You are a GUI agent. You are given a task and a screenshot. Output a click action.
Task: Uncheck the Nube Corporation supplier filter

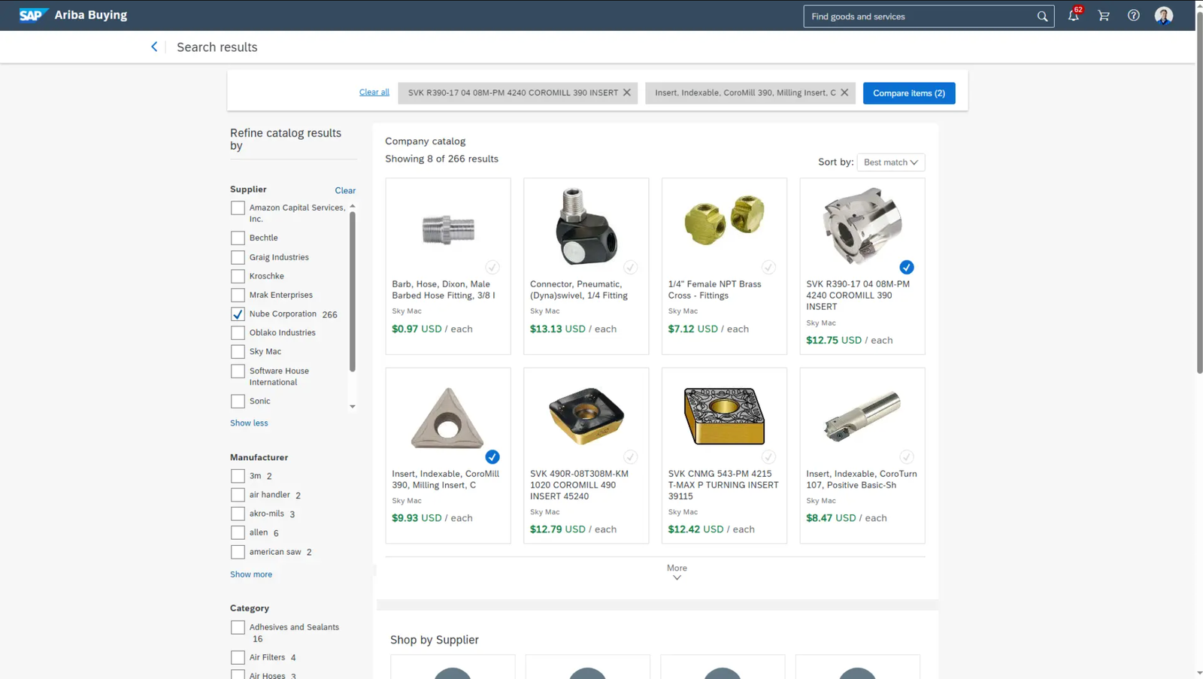(x=238, y=314)
